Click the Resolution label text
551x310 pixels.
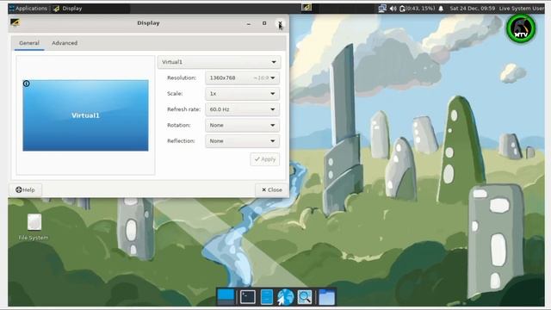[x=182, y=77]
